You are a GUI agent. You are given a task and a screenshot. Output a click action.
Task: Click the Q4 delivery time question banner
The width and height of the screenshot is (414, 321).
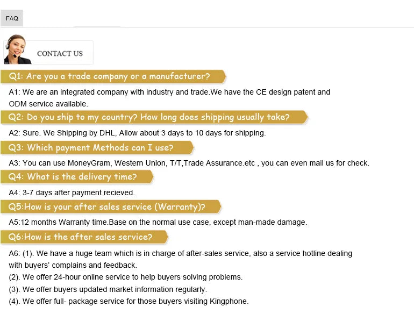click(77, 177)
